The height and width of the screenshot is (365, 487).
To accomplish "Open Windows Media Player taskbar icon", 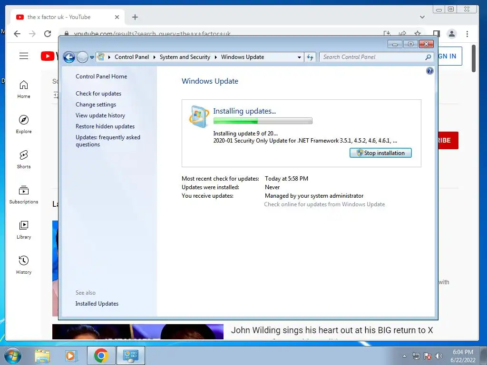I will point(71,355).
